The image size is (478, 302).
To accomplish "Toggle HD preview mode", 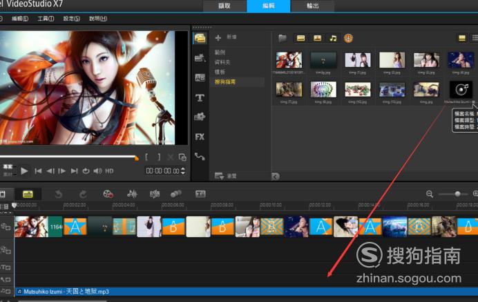I will tap(109, 171).
